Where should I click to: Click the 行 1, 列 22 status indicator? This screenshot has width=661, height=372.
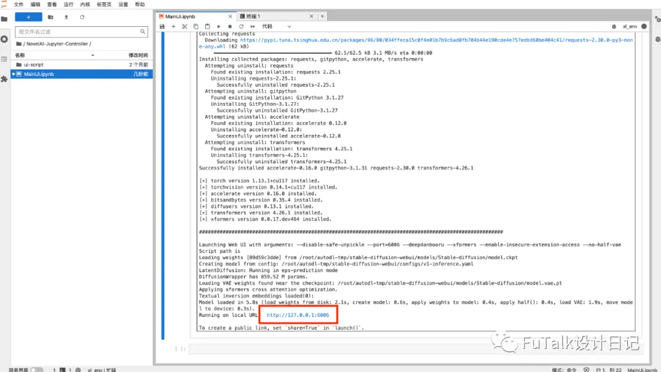[x=608, y=370]
